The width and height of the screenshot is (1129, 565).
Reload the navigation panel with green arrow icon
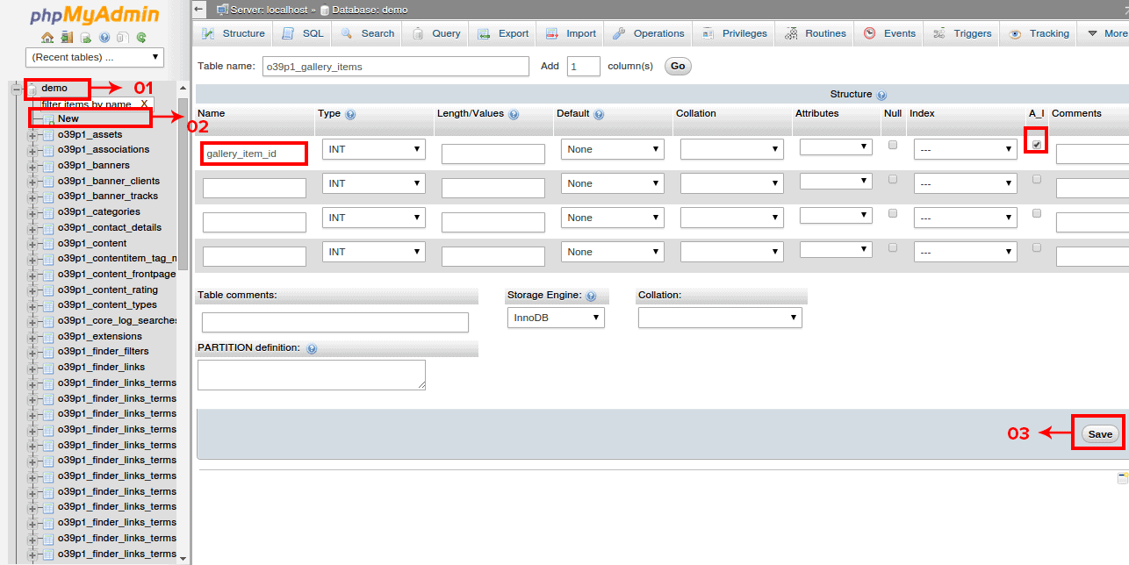[141, 38]
